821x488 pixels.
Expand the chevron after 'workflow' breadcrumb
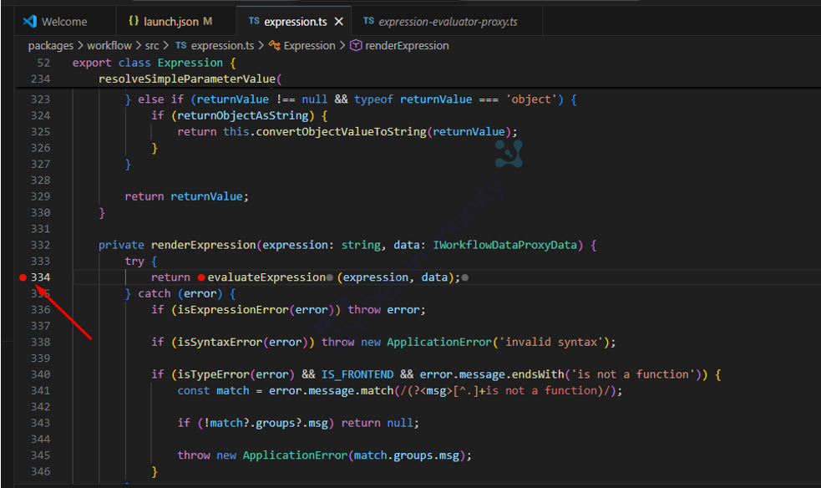point(139,46)
